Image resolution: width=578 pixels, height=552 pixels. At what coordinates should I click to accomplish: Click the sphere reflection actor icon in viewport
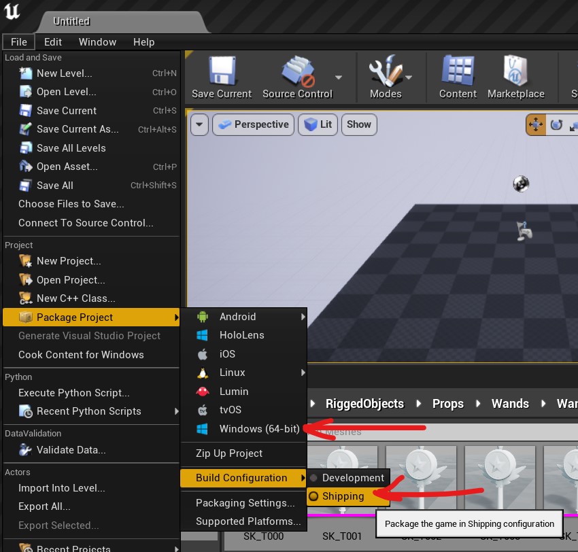click(x=521, y=184)
